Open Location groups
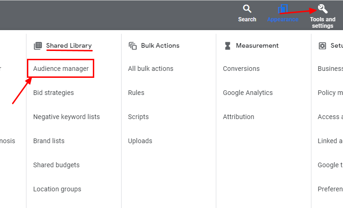 [57, 189]
